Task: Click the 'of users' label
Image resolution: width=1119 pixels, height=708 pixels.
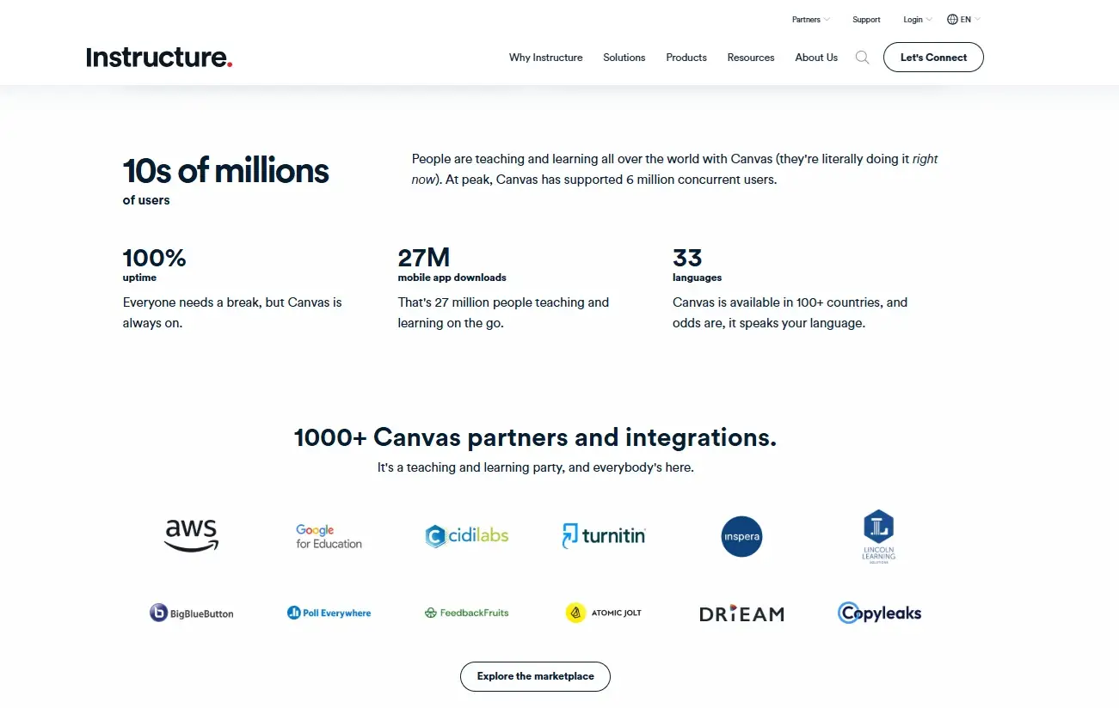Action: [146, 200]
